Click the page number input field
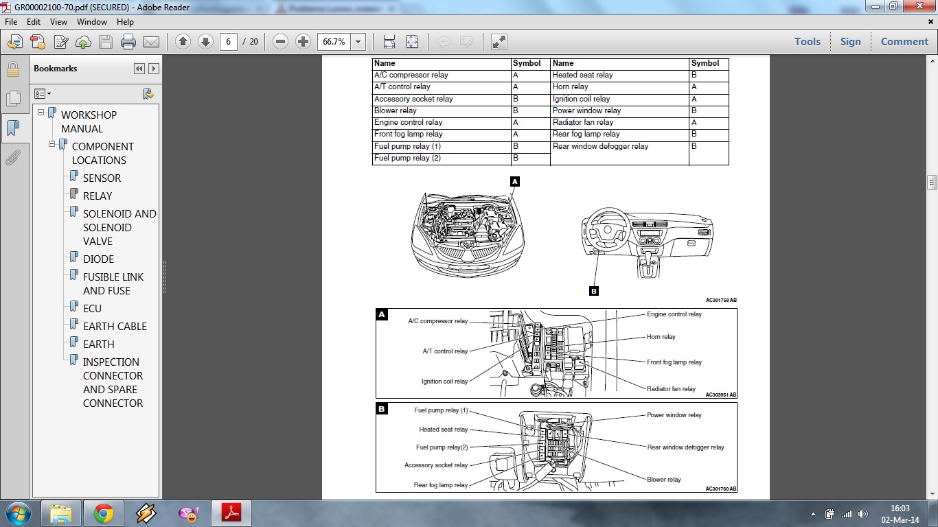 click(229, 42)
